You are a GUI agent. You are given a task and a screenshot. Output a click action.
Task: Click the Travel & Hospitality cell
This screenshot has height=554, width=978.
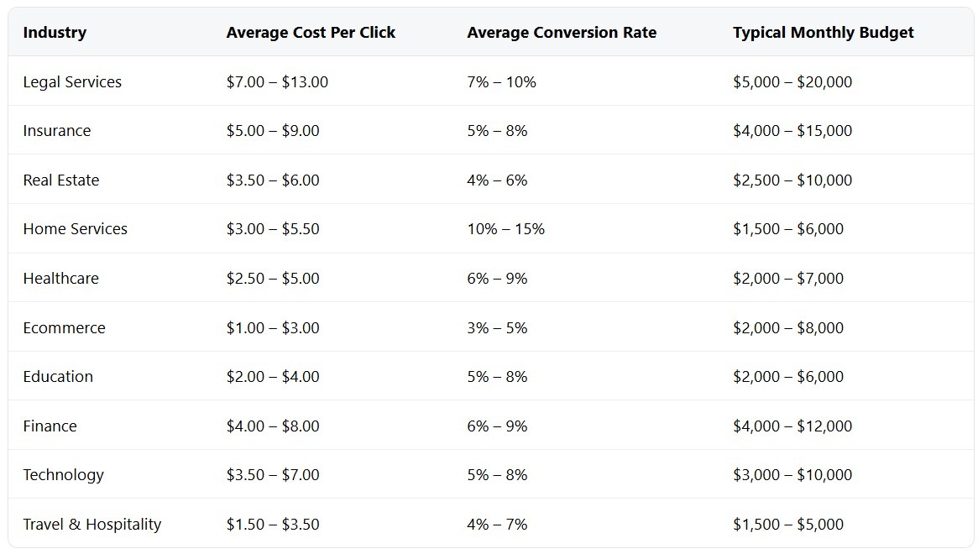92,524
